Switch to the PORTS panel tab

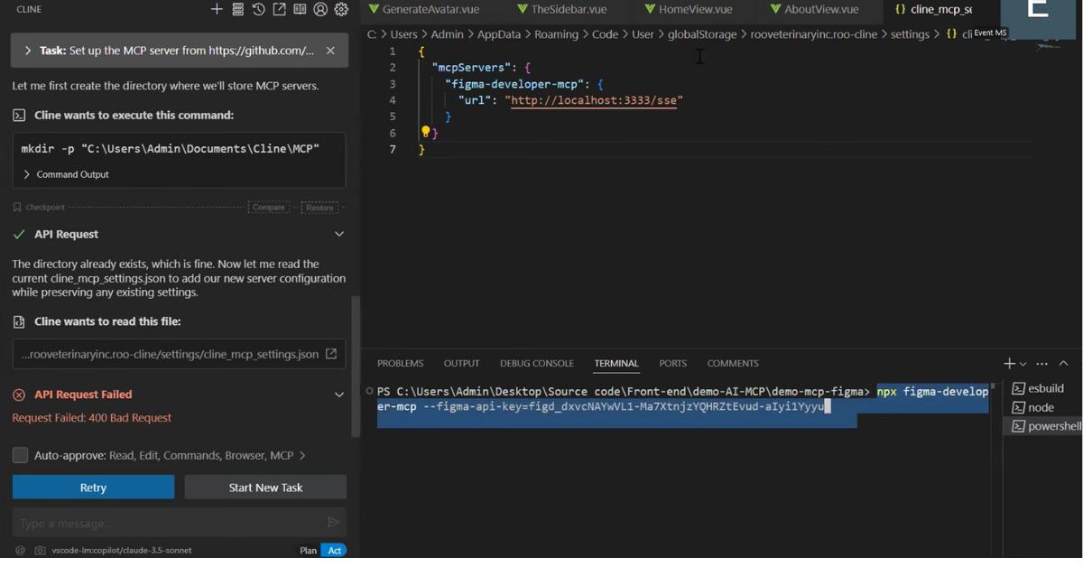point(672,363)
